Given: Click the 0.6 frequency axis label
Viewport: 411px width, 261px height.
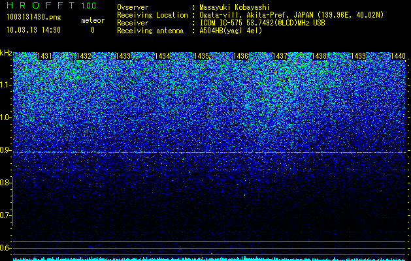Looking at the screenshot, I should pyautogui.click(x=5, y=248).
